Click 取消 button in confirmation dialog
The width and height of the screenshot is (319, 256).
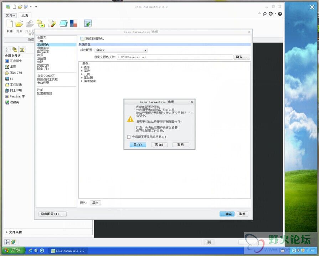pos(181,145)
